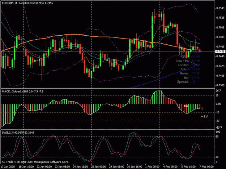Click the 17 Jan 2008 date label
The image size is (226, 169).
tap(8, 167)
